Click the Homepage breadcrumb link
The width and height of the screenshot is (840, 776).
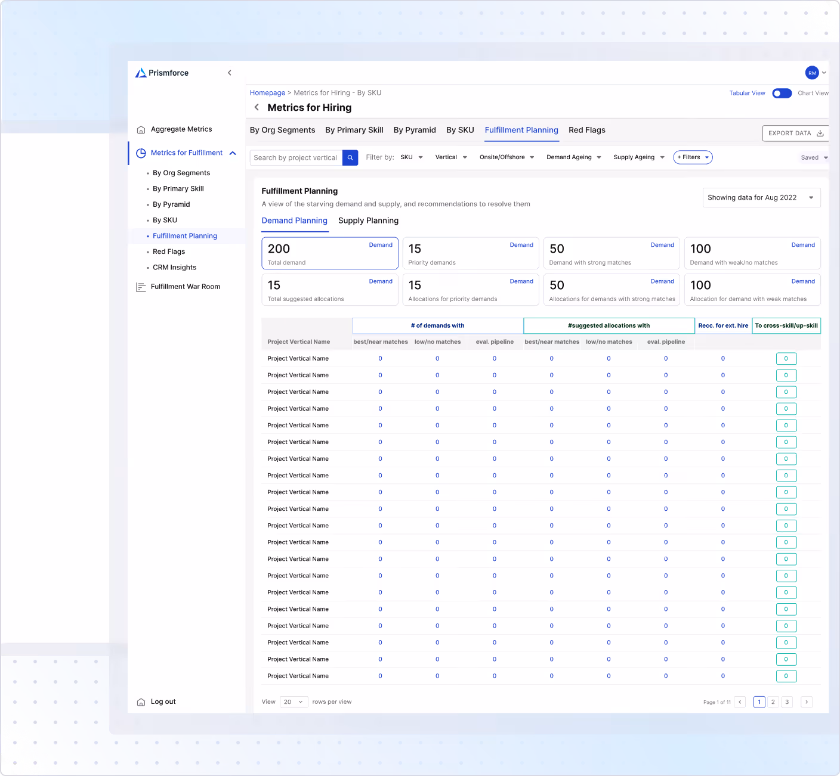point(267,92)
